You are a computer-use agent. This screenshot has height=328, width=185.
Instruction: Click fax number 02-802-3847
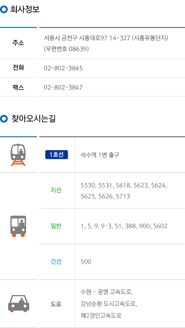click(63, 87)
